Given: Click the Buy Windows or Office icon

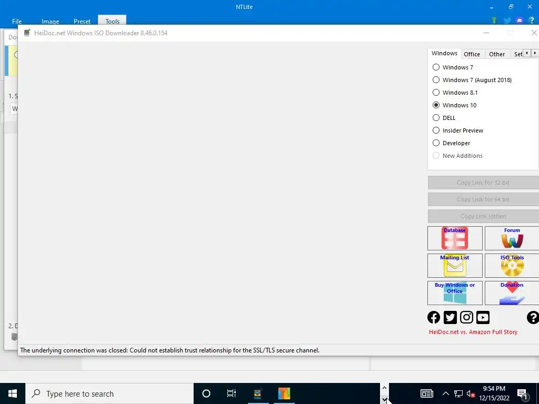Looking at the screenshot, I should pyautogui.click(x=455, y=293).
